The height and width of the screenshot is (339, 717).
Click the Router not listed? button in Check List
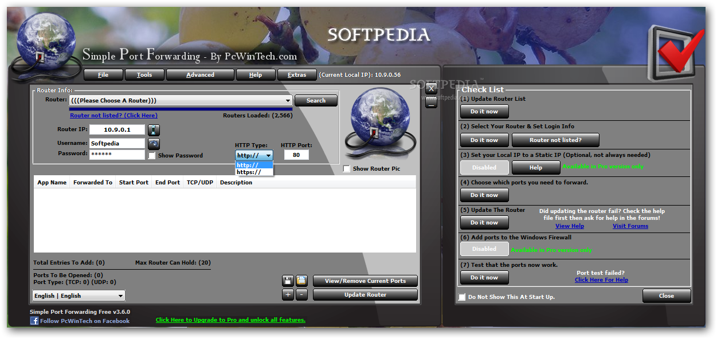(x=555, y=140)
